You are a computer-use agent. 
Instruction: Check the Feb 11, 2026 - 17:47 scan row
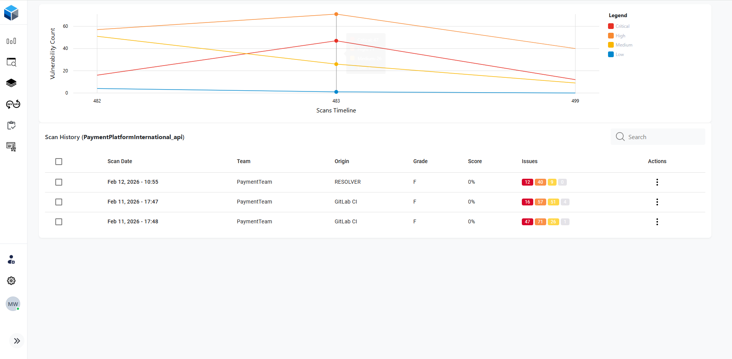(x=59, y=202)
